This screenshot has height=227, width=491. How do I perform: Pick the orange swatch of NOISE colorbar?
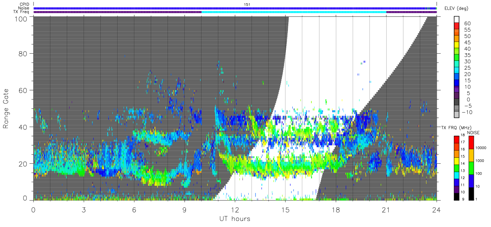tap(471, 155)
